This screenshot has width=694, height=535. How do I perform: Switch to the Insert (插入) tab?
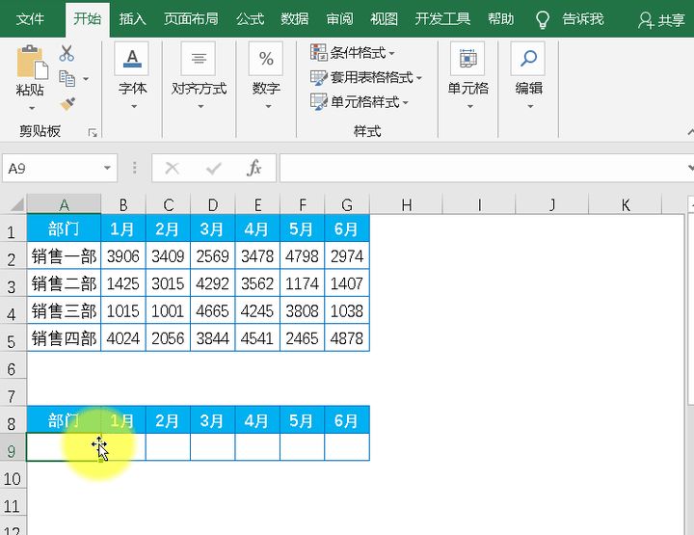[x=133, y=18]
